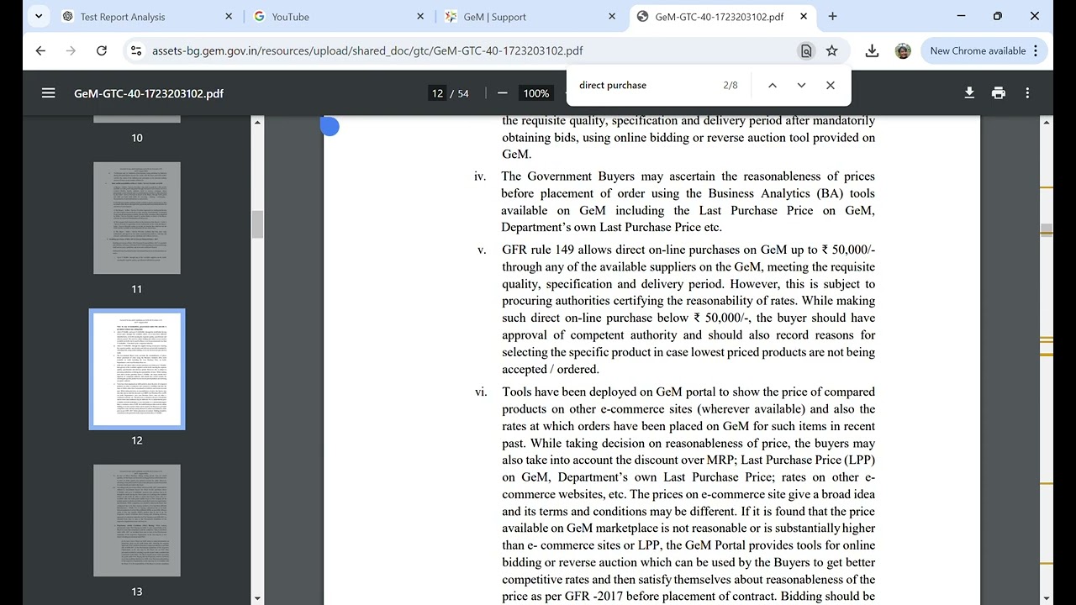Click the PDF page number field showing 12
Screen dimensions: 1076x605
point(437,93)
